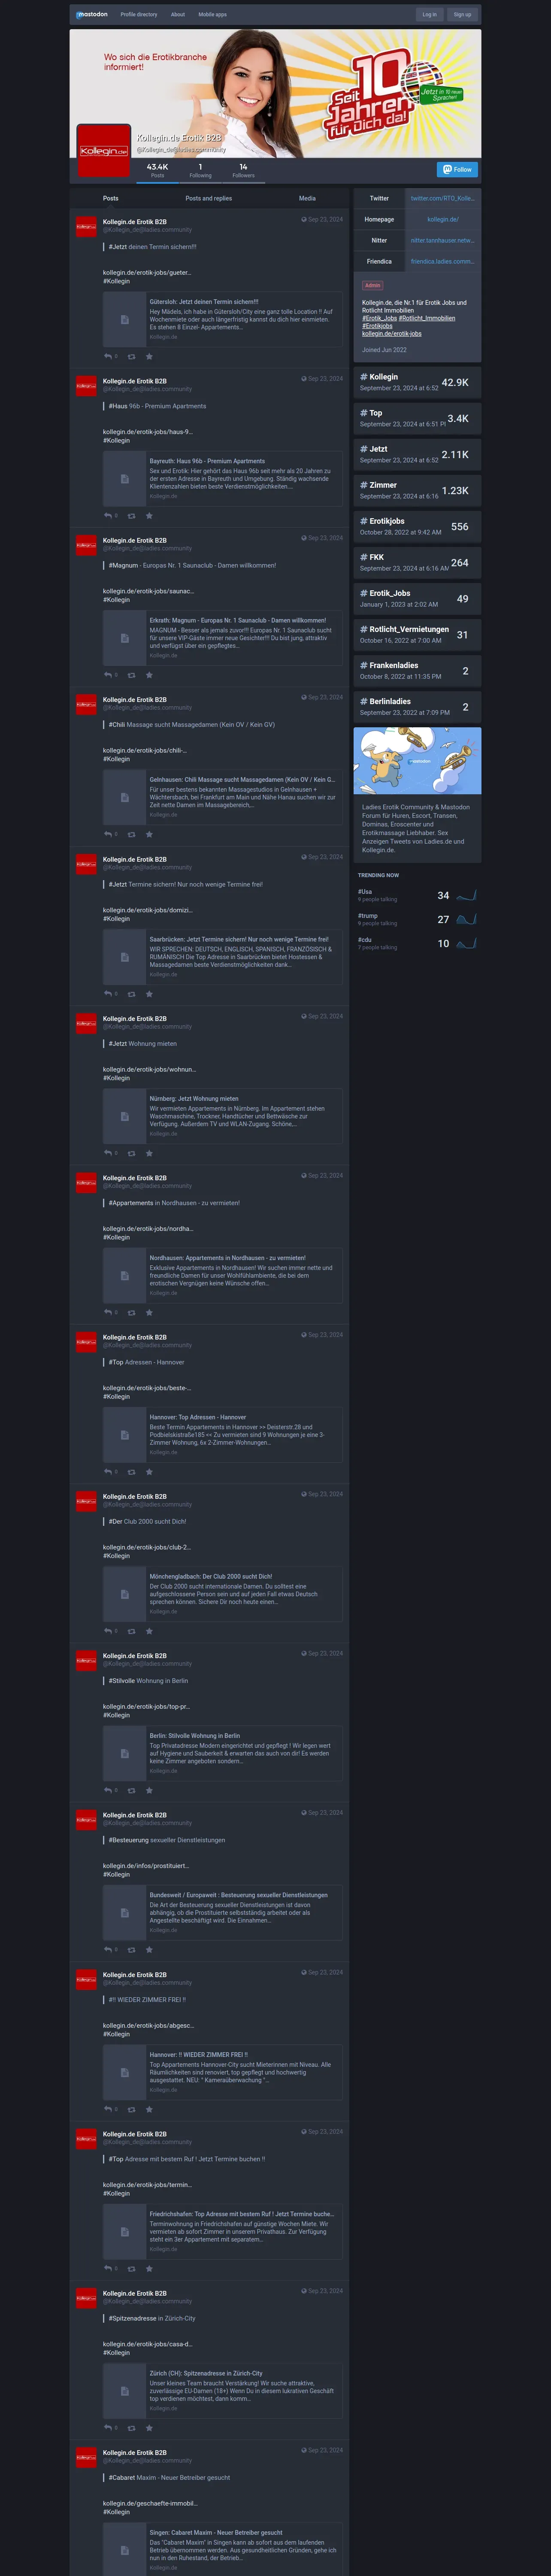The height and width of the screenshot is (2576, 551).
Task: Boost the Haus 96b Premium Apartments post
Action: point(131,516)
